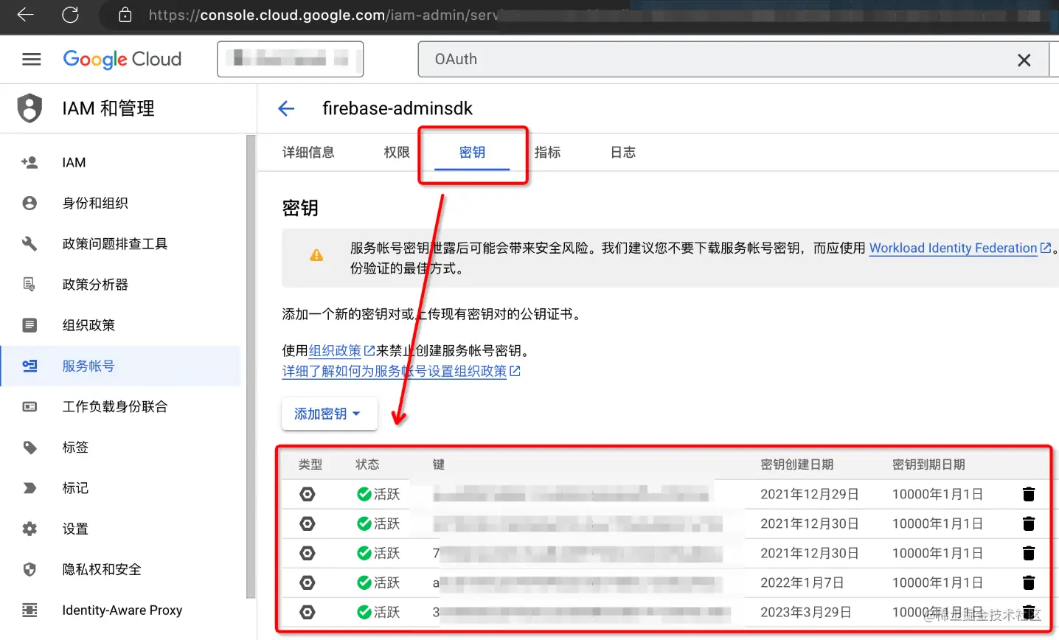Click the key type icon in the 2023年3月29日 row
1059x640 pixels.
308,612
